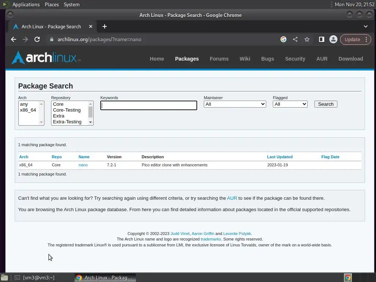Open the Forums nav item
The width and height of the screenshot is (376, 282).
click(x=219, y=59)
